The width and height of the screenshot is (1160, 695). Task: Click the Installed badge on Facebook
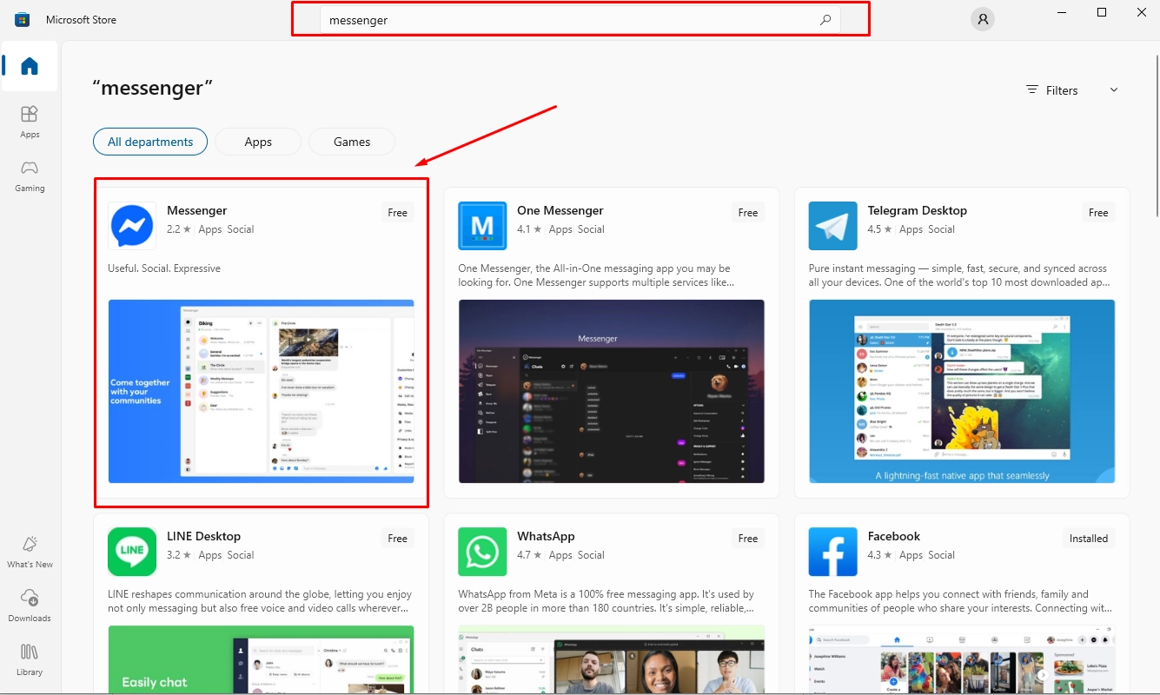pos(1089,539)
